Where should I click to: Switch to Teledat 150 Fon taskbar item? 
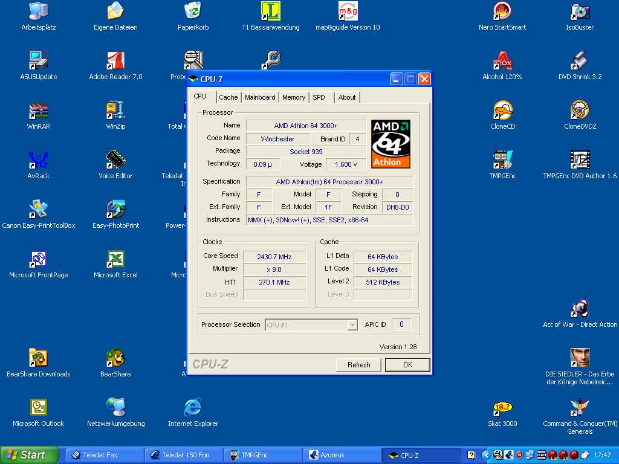coord(184,455)
